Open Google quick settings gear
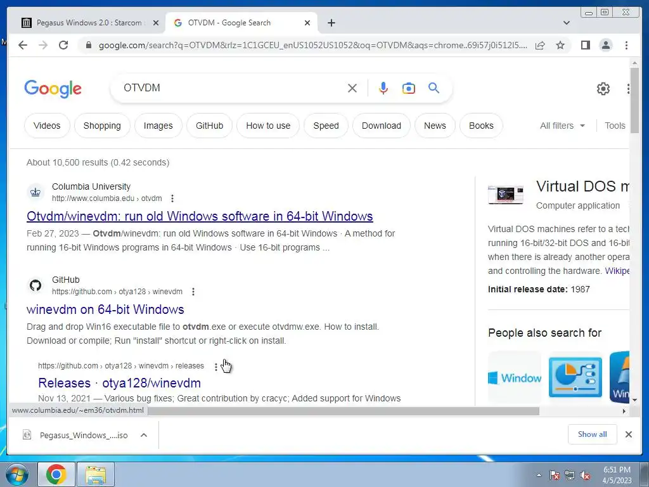This screenshot has height=487, width=649. tap(603, 89)
